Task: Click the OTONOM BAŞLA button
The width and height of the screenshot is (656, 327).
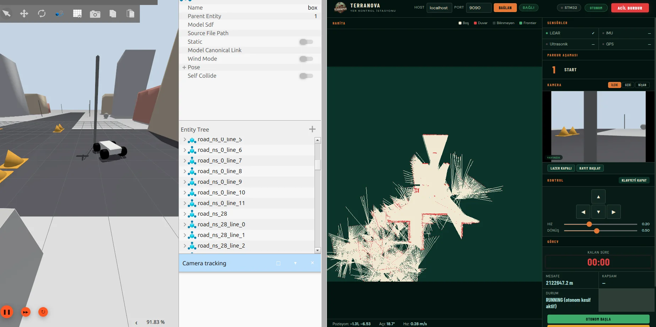Action: (x=598, y=319)
